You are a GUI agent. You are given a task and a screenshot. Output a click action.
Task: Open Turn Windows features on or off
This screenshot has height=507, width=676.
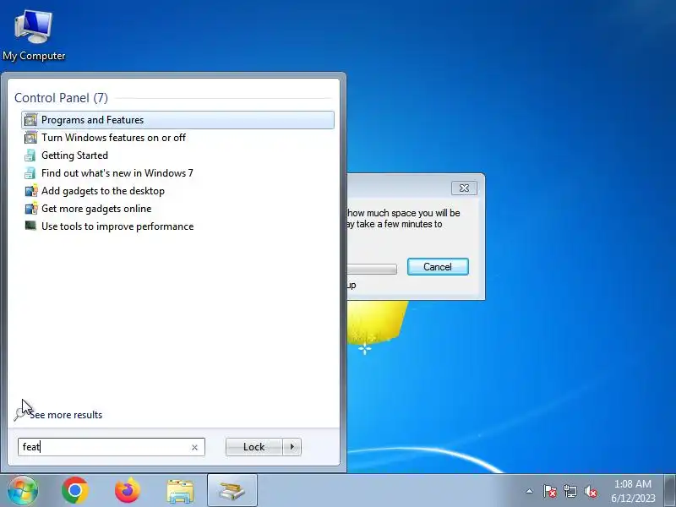(x=113, y=138)
